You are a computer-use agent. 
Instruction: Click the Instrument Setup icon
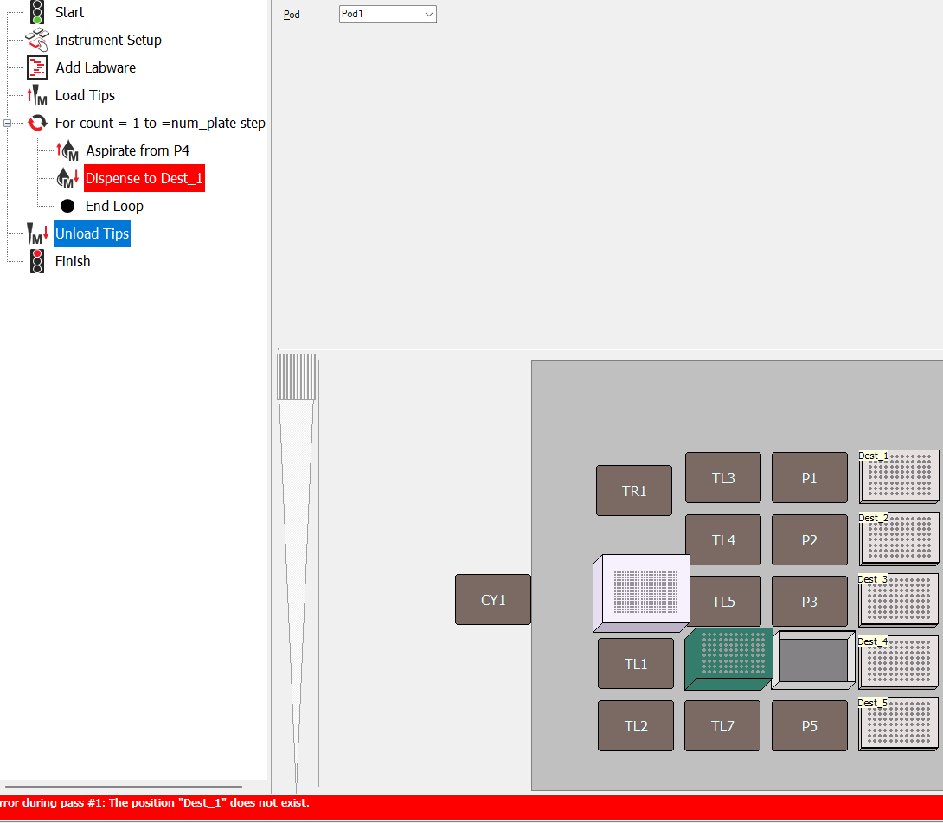coord(36,40)
